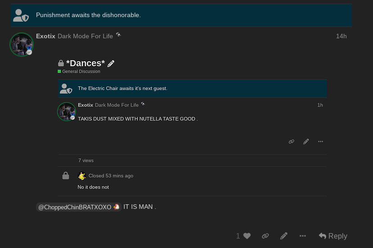The height and width of the screenshot is (248, 373).
Task: Open more actions ellipsis next to Reply
Action: click(303, 236)
